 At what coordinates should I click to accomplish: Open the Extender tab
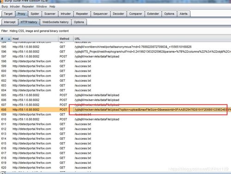click(153, 14)
